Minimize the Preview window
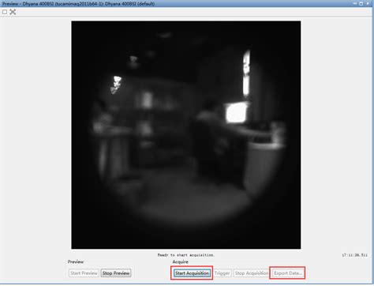 [354, 3]
